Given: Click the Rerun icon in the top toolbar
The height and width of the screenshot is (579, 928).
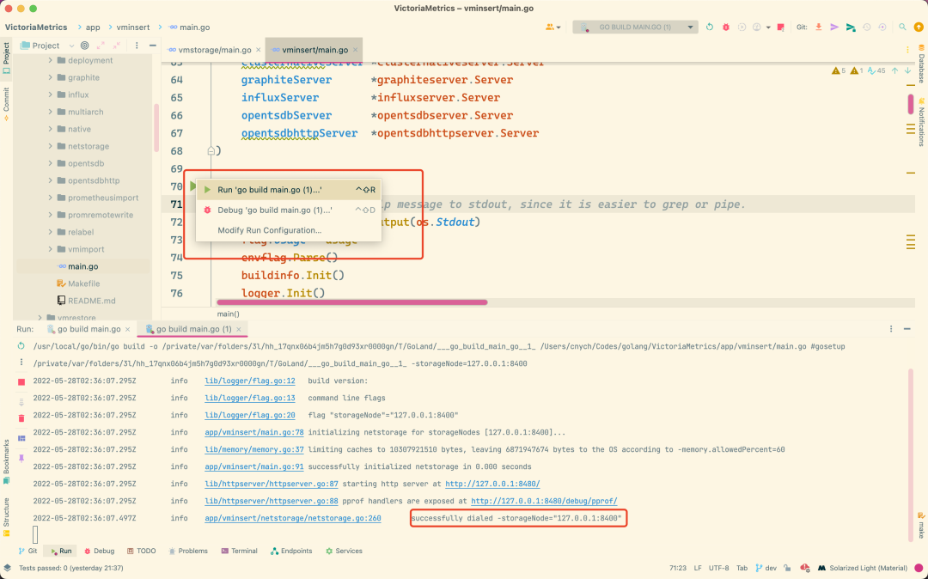Looking at the screenshot, I should tap(710, 27).
